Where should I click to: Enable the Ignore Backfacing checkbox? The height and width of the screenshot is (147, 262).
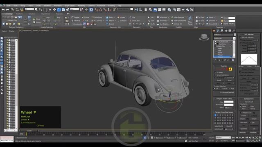point(215,75)
